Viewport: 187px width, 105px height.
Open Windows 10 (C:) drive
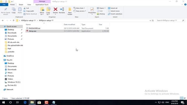14,82
